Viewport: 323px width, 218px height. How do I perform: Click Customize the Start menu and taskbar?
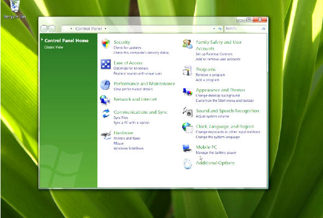point(225,101)
